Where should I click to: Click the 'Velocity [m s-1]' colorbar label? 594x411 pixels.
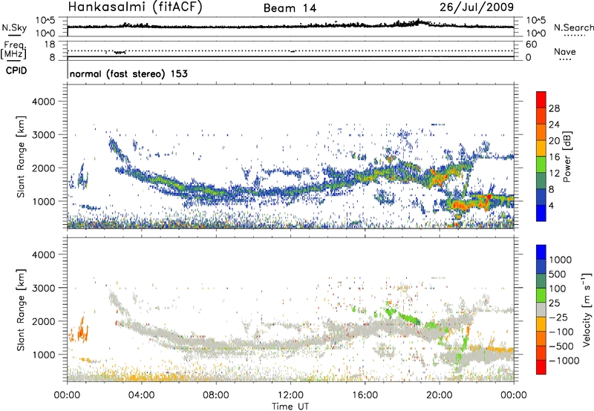pos(587,309)
